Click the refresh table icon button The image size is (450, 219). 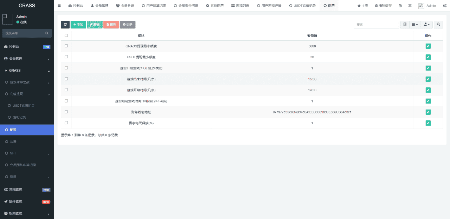pos(65,25)
